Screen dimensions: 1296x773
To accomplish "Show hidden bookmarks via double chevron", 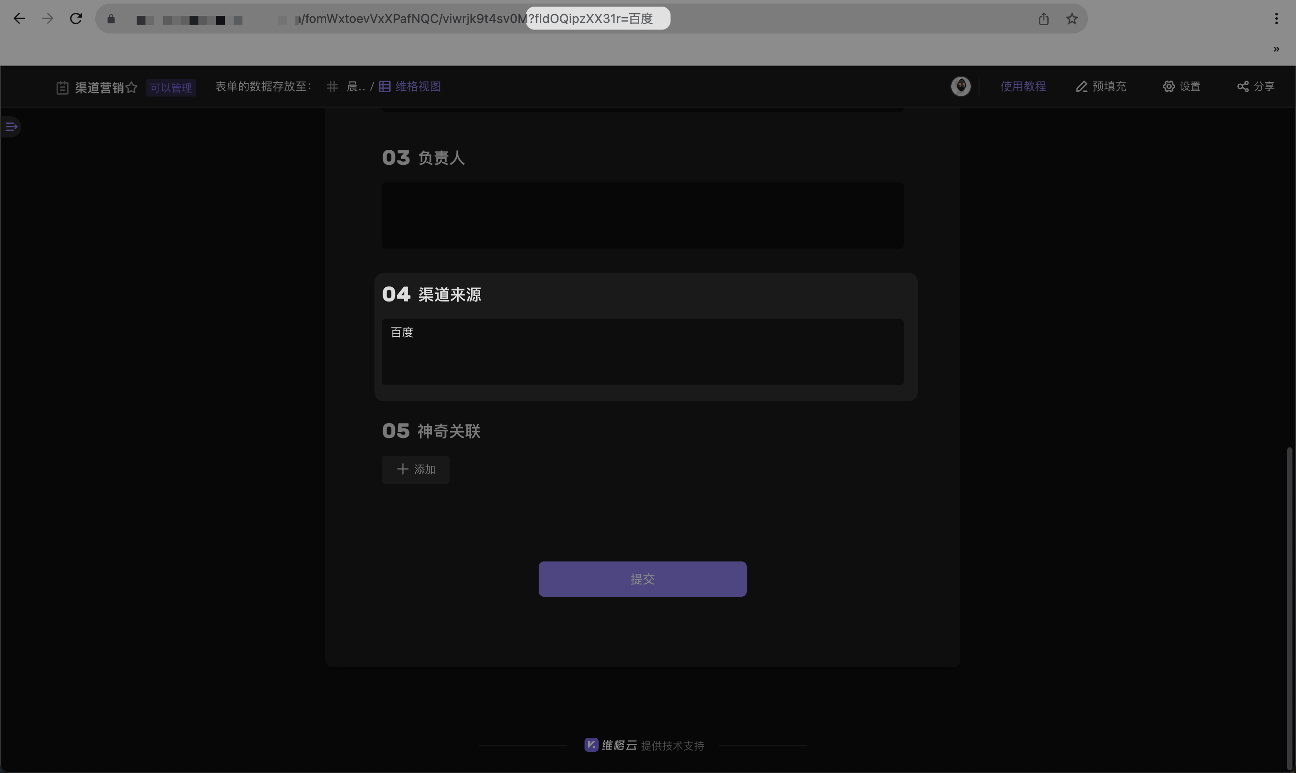I will [1276, 49].
